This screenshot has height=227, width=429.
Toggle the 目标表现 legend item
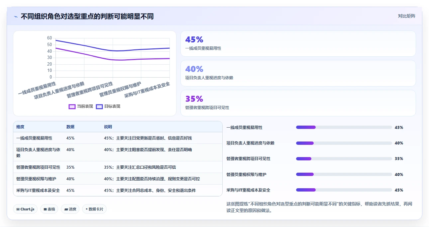pyautogui.click(x=108, y=106)
